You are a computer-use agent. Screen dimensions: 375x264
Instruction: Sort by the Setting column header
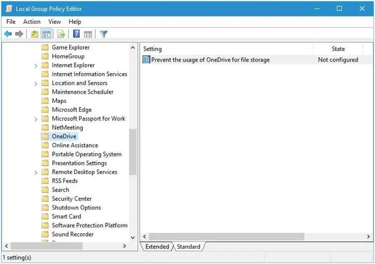(227, 49)
